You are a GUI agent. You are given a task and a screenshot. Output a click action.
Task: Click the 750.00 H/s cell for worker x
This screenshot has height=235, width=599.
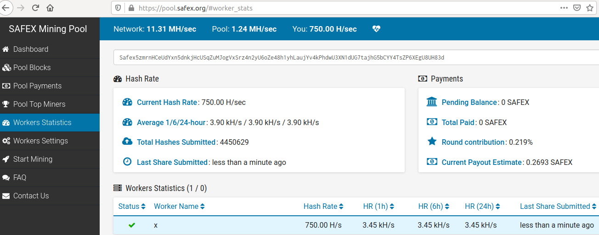[323, 225]
